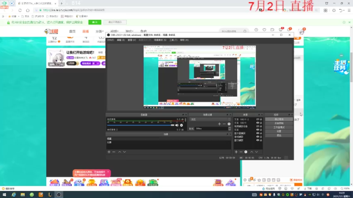The image size is (353, 198).
Task: Open the scene transition type dropdown
Action: (210, 119)
